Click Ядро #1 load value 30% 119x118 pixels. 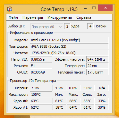click(102, 107)
